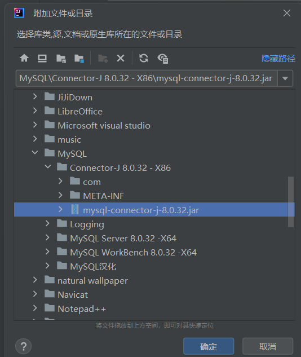Expand MySQL Server 8.0.32 -X64 folder

(x=47, y=237)
